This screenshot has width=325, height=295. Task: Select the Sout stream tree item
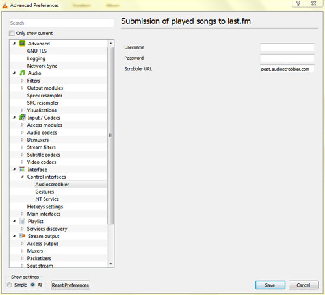pos(40,265)
